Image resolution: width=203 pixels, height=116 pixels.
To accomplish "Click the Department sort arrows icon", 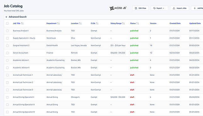I will [x=59, y=23].
